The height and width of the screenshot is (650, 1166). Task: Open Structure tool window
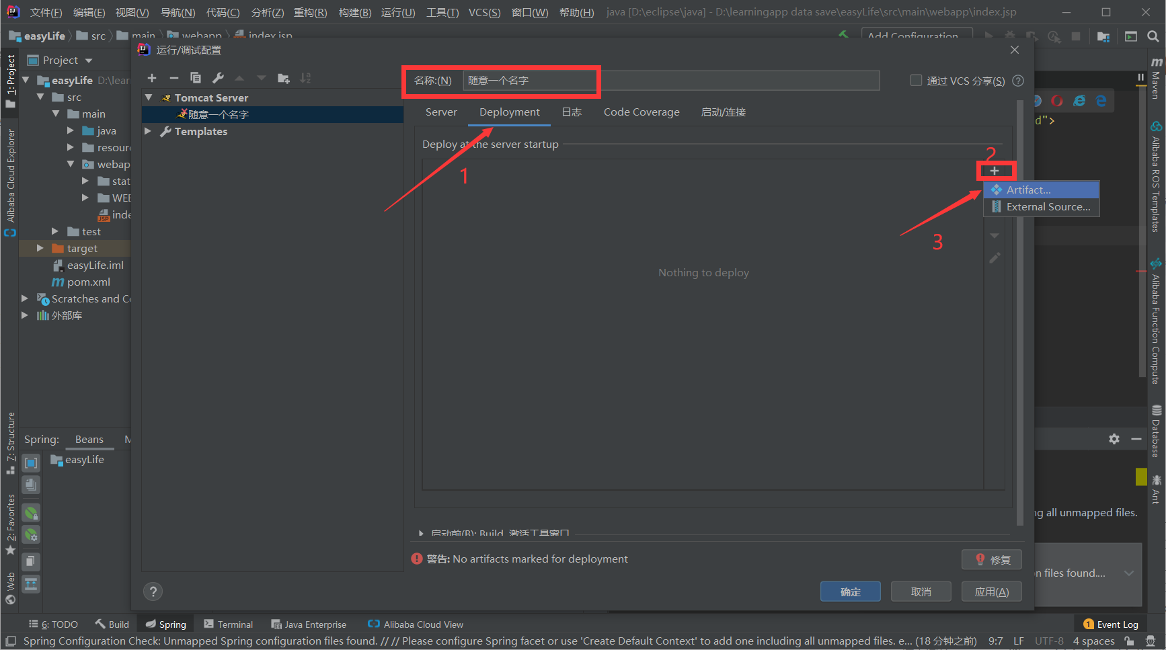click(10, 443)
